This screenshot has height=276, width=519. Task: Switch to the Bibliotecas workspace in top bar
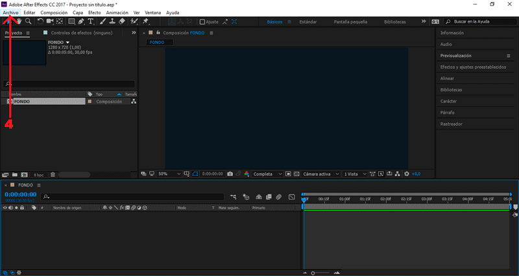pos(395,22)
